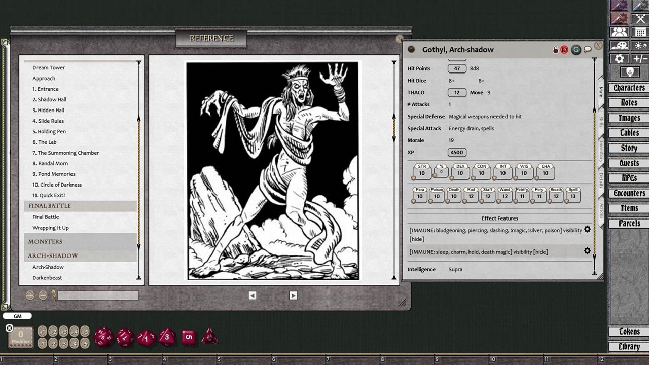
Task: Open the Encounters sidebar tab
Action: tap(628, 193)
